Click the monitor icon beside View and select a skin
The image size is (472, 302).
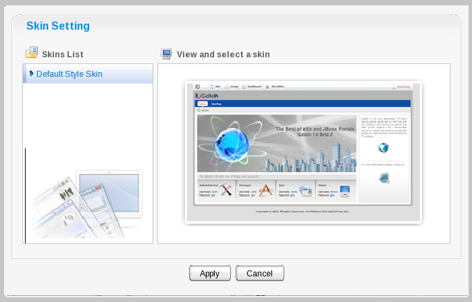pos(166,54)
